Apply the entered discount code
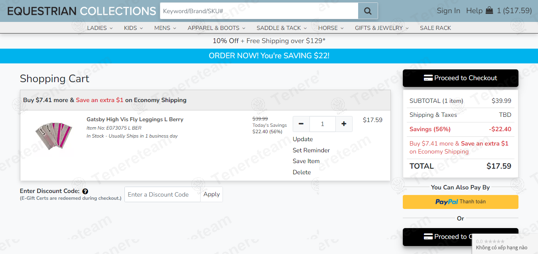The height and width of the screenshot is (254, 538). tap(211, 194)
